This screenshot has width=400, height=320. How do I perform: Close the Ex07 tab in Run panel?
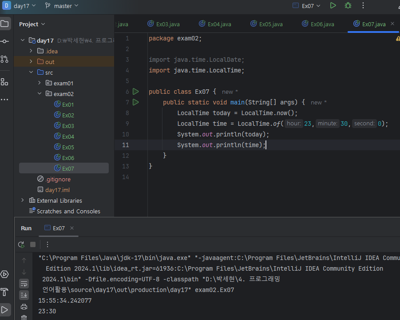coord(72,228)
